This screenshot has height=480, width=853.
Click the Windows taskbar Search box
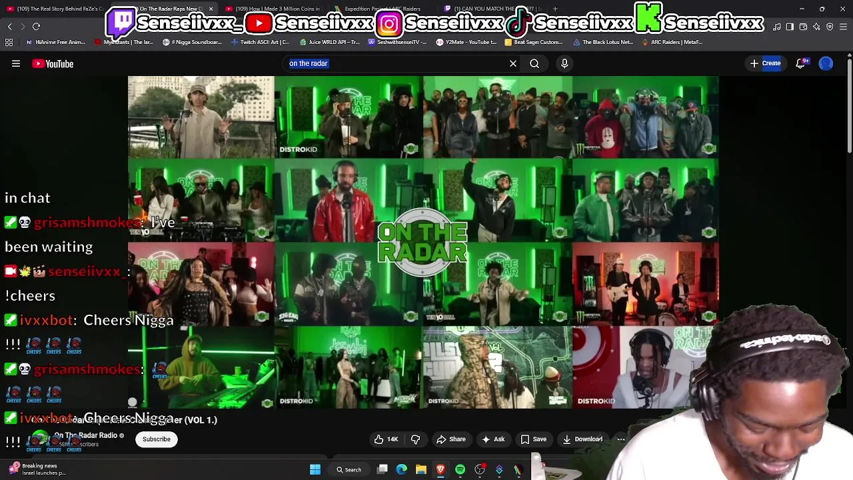point(348,470)
